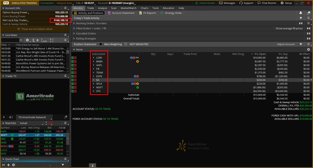Viewport: 313px width, 168px height.
Task: Click the Live News link chain icon
Action: click(33, 40)
